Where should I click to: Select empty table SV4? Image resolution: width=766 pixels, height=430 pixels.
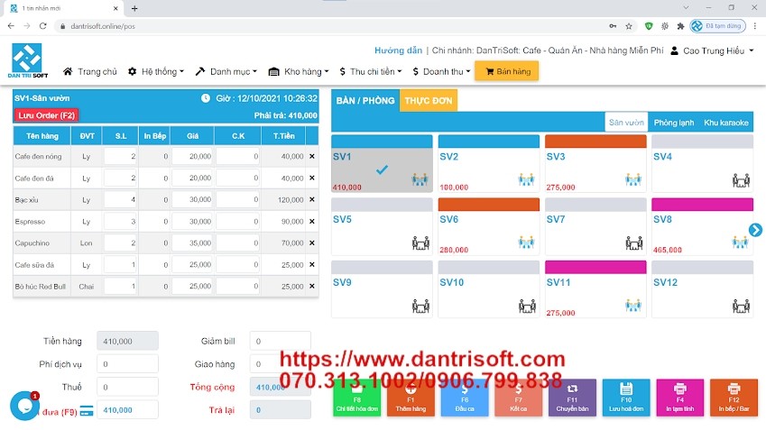(703, 163)
